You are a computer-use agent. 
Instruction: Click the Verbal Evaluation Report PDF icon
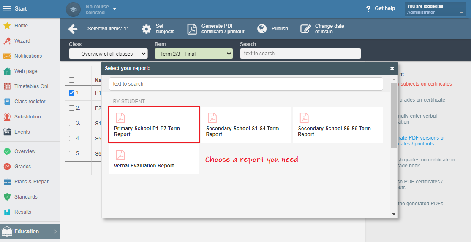[120, 155]
